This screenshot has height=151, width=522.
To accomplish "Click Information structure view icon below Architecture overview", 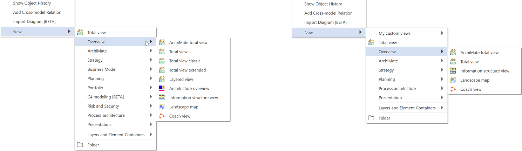I will click(162, 97).
